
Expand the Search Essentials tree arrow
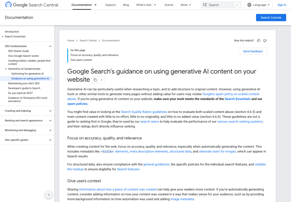(3, 37)
